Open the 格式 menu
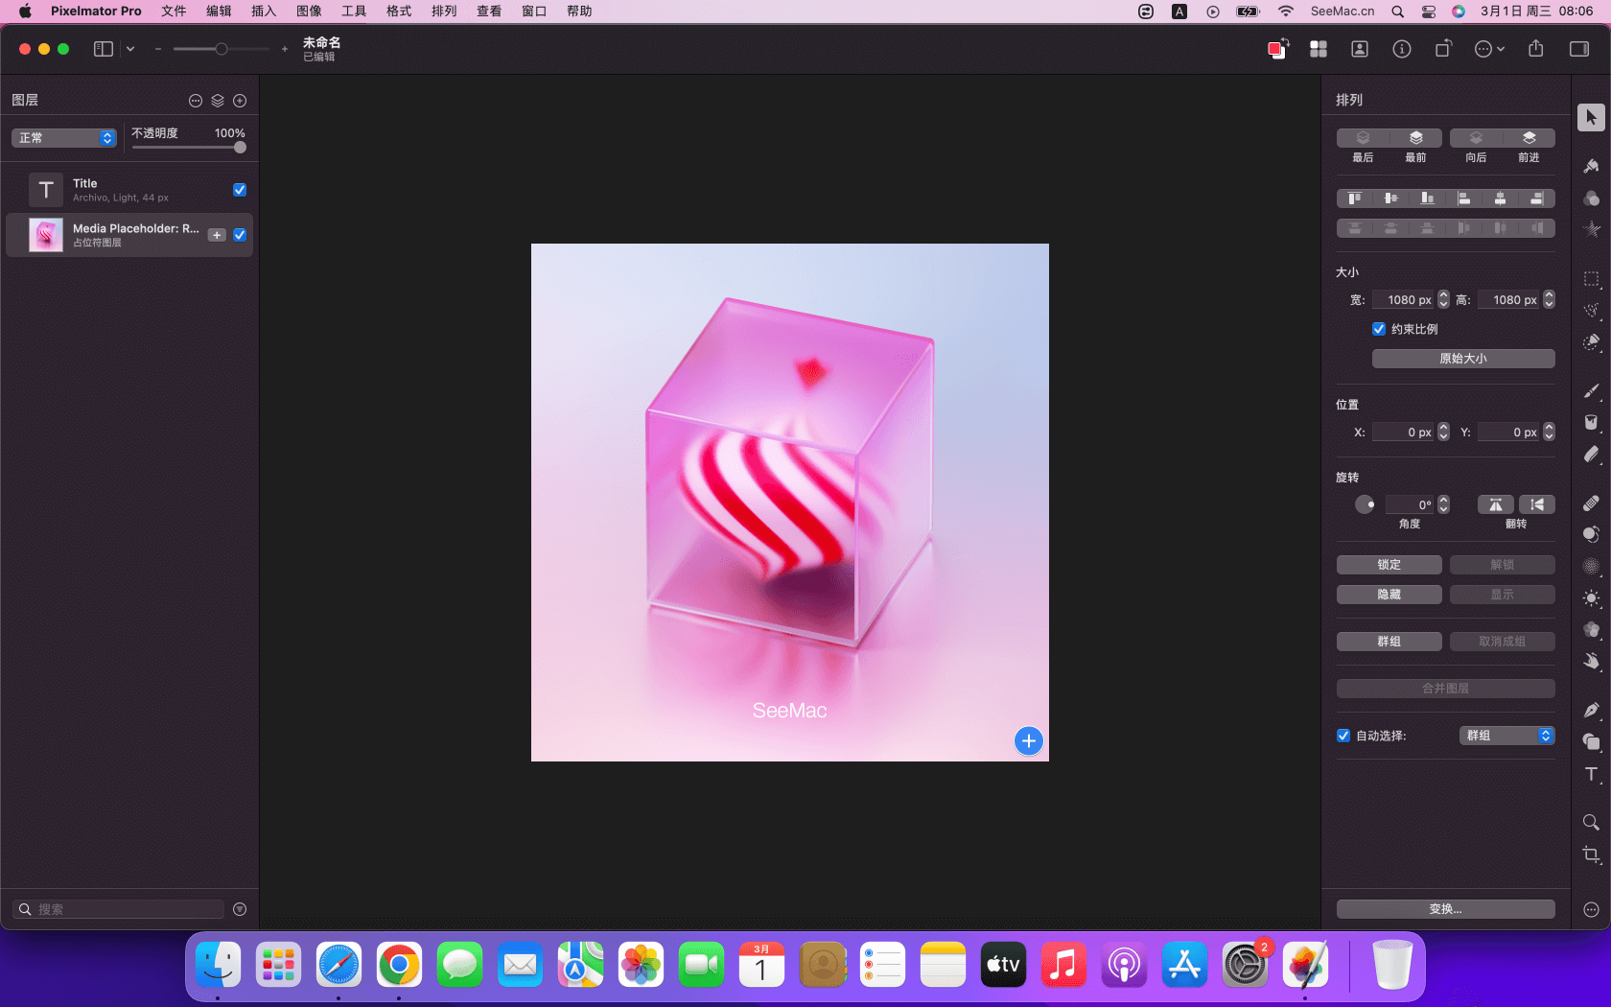Image resolution: width=1611 pixels, height=1007 pixels. [399, 12]
